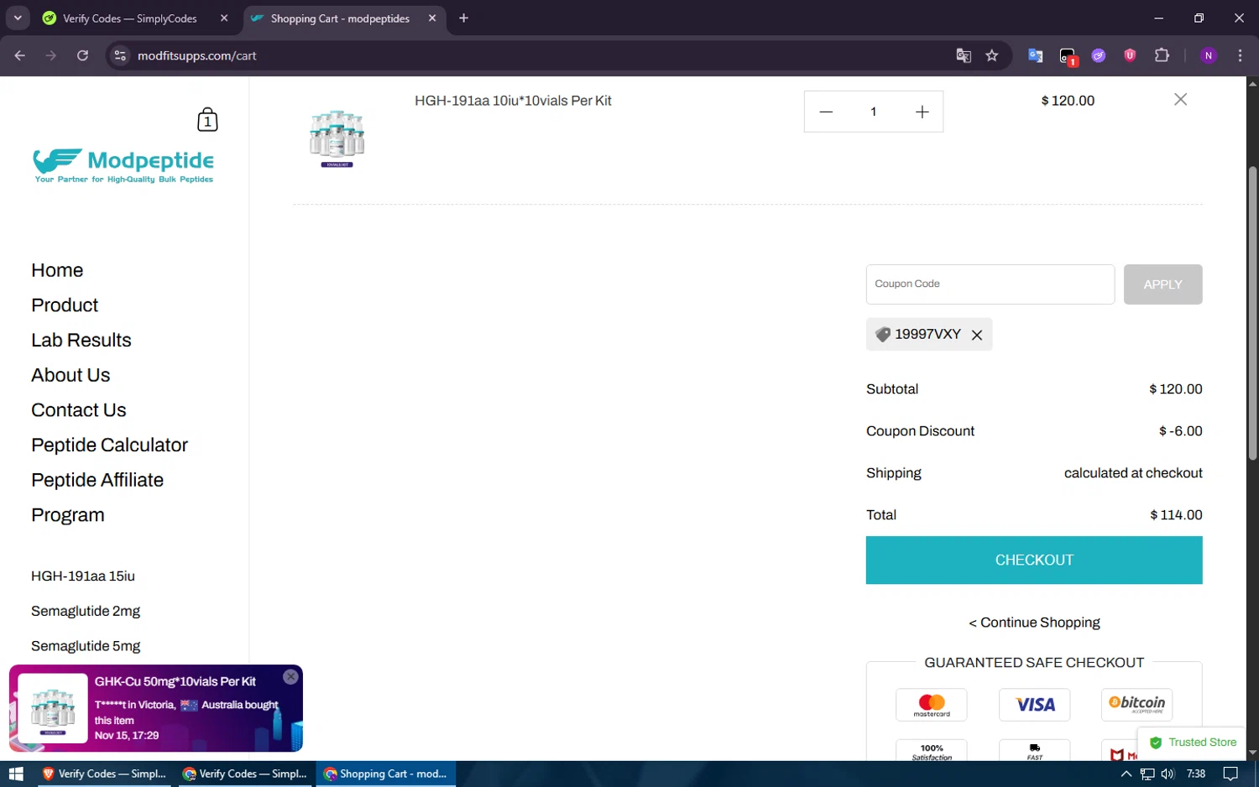Click the site information icon in address bar
Screen dimensions: 1259x787
point(120,55)
